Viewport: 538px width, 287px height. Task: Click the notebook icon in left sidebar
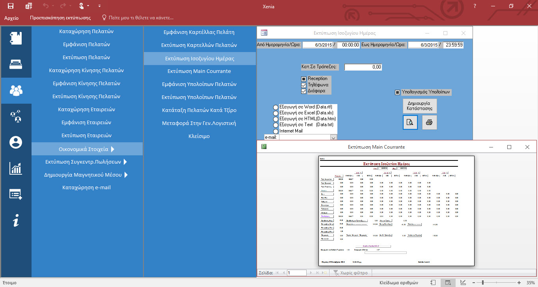point(16,38)
